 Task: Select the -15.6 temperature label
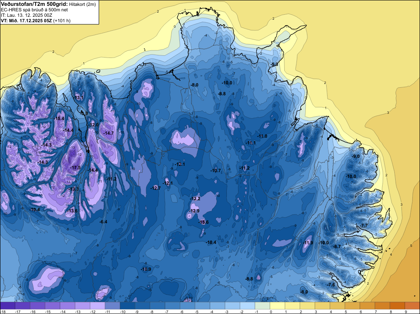point(203,222)
